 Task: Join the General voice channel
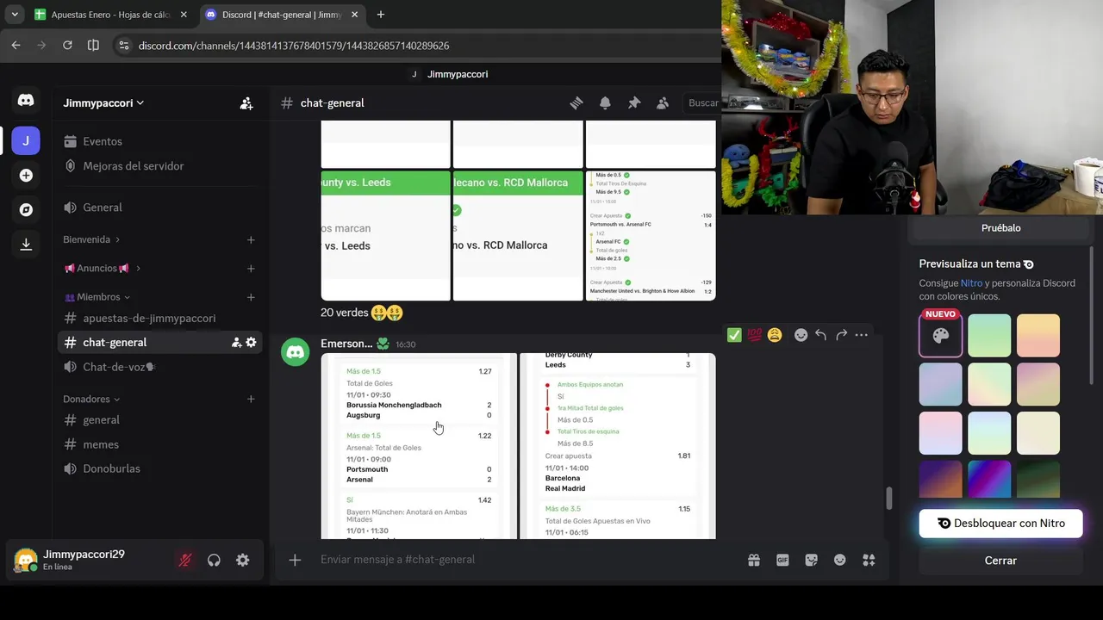click(x=160, y=208)
